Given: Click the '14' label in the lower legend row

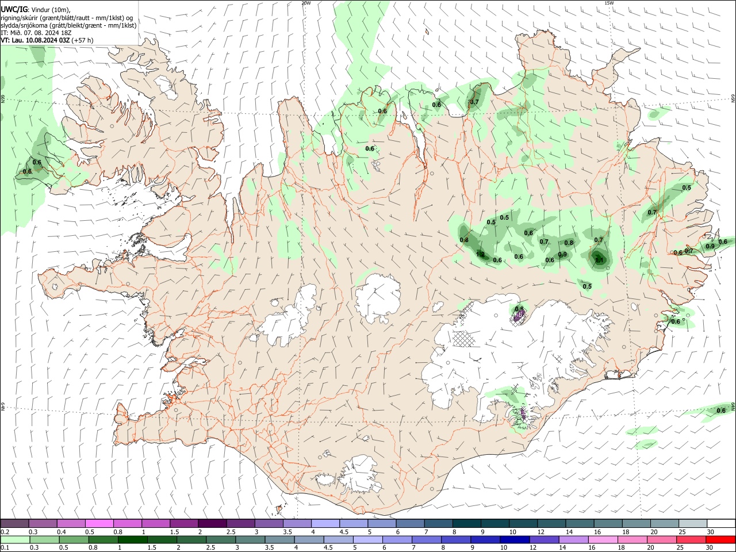Looking at the screenshot, I should 562,547.
